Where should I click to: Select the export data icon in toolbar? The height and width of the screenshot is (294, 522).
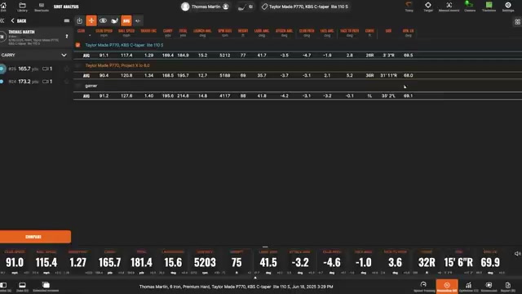pos(80,20)
